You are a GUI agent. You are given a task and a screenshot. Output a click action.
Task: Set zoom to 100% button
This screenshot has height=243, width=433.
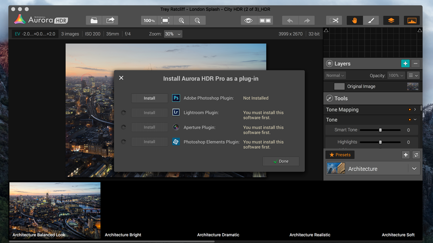pos(149,20)
